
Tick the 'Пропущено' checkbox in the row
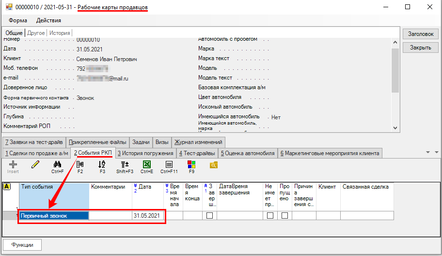coord(284,216)
